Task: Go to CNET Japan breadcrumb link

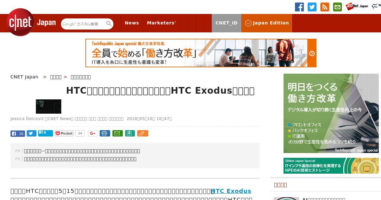Action: (24, 77)
